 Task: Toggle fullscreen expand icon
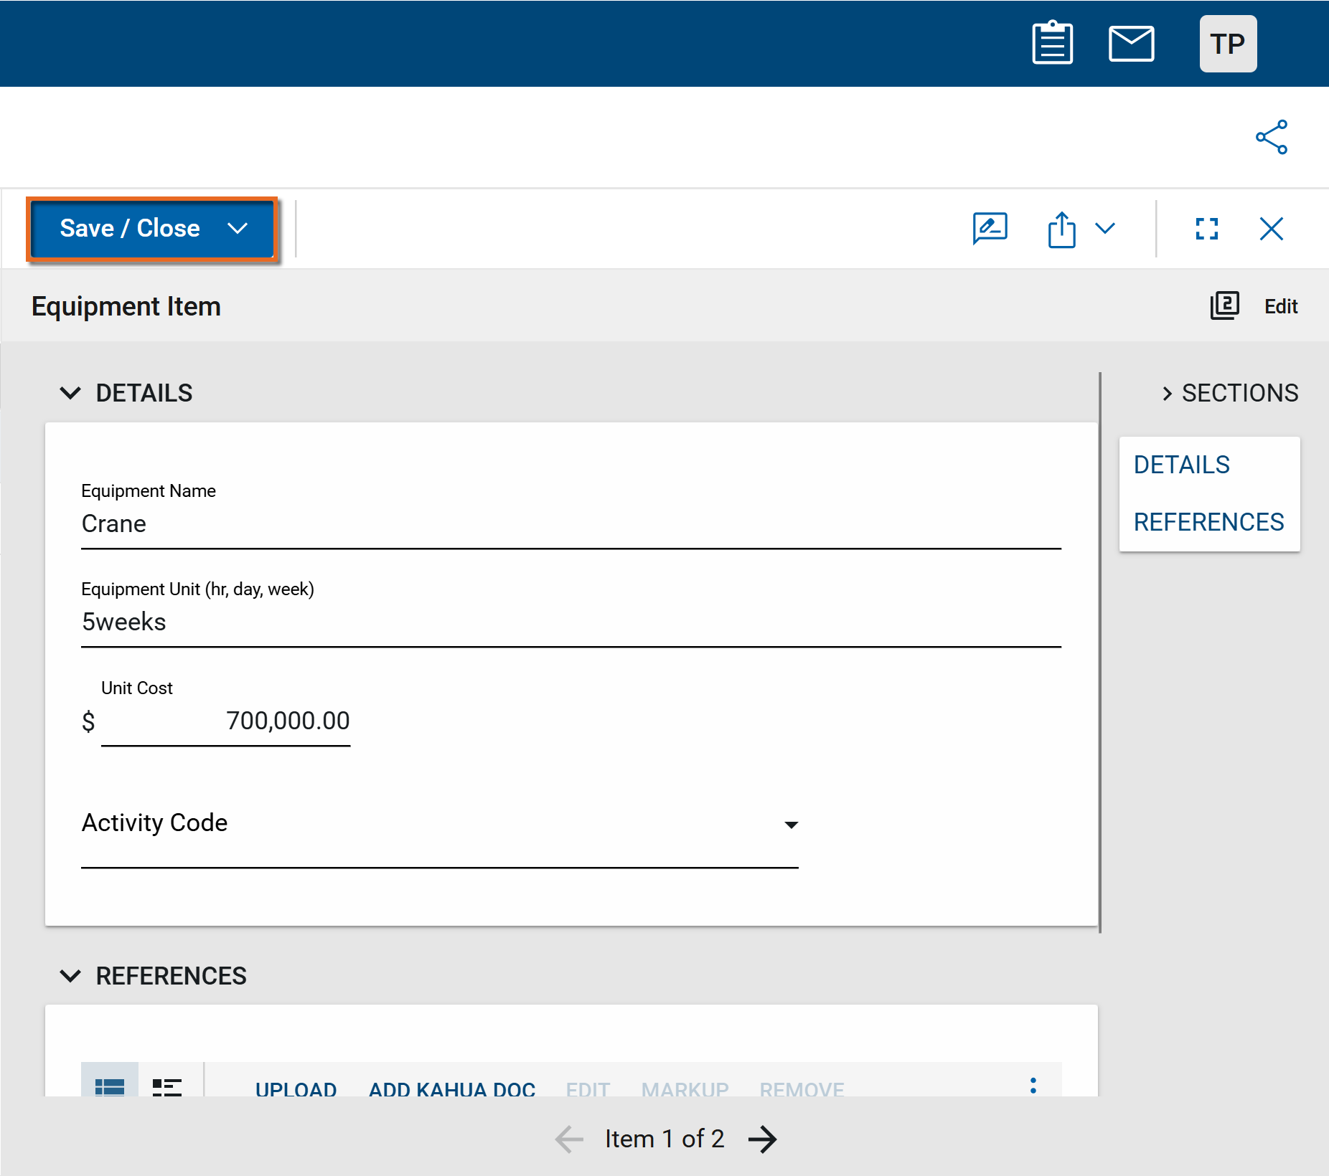pos(1206,229)
